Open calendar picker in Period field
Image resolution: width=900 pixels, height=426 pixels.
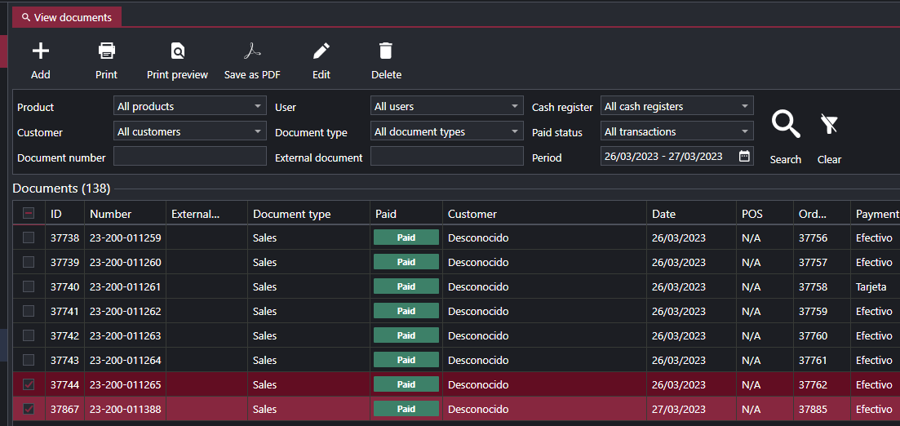click(x=744, y=157)
